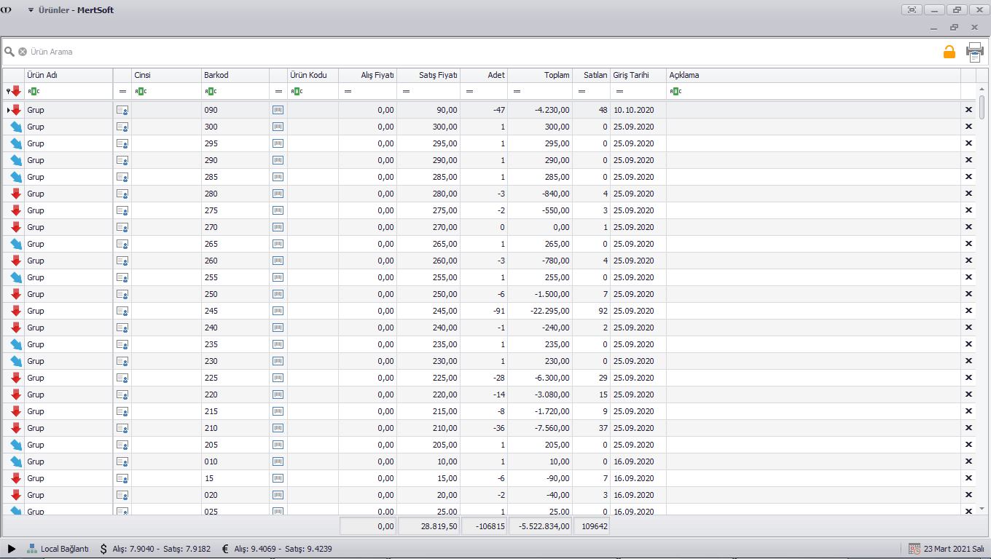Click the red down arrow on row 280

(x=16, y=194)
